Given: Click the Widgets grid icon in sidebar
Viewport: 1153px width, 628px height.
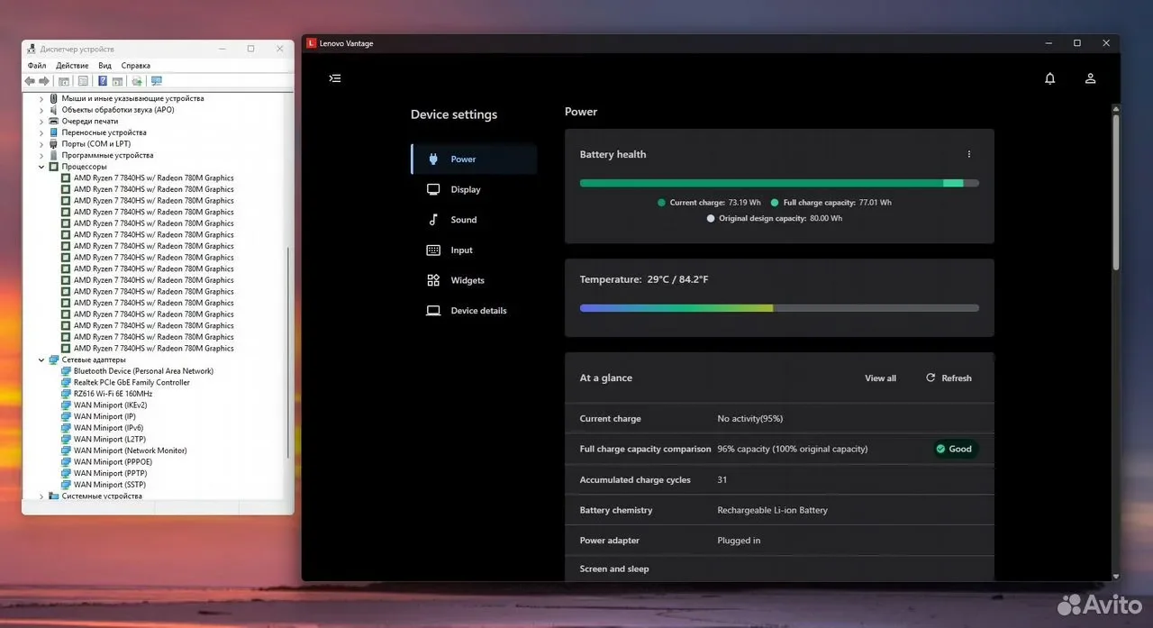Looking at the screenshot, I should (x=433, y=280).
